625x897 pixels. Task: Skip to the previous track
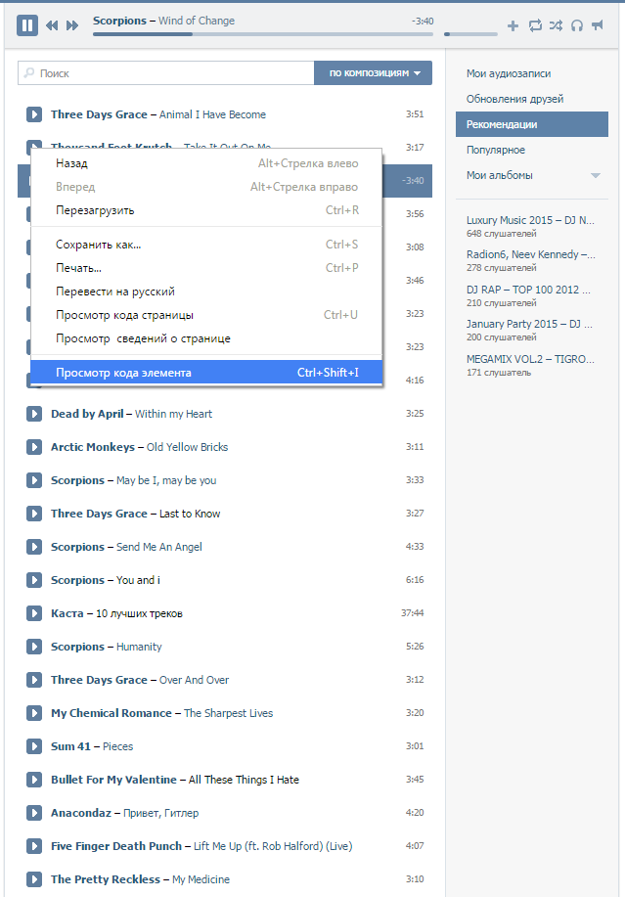coord(52,25)
